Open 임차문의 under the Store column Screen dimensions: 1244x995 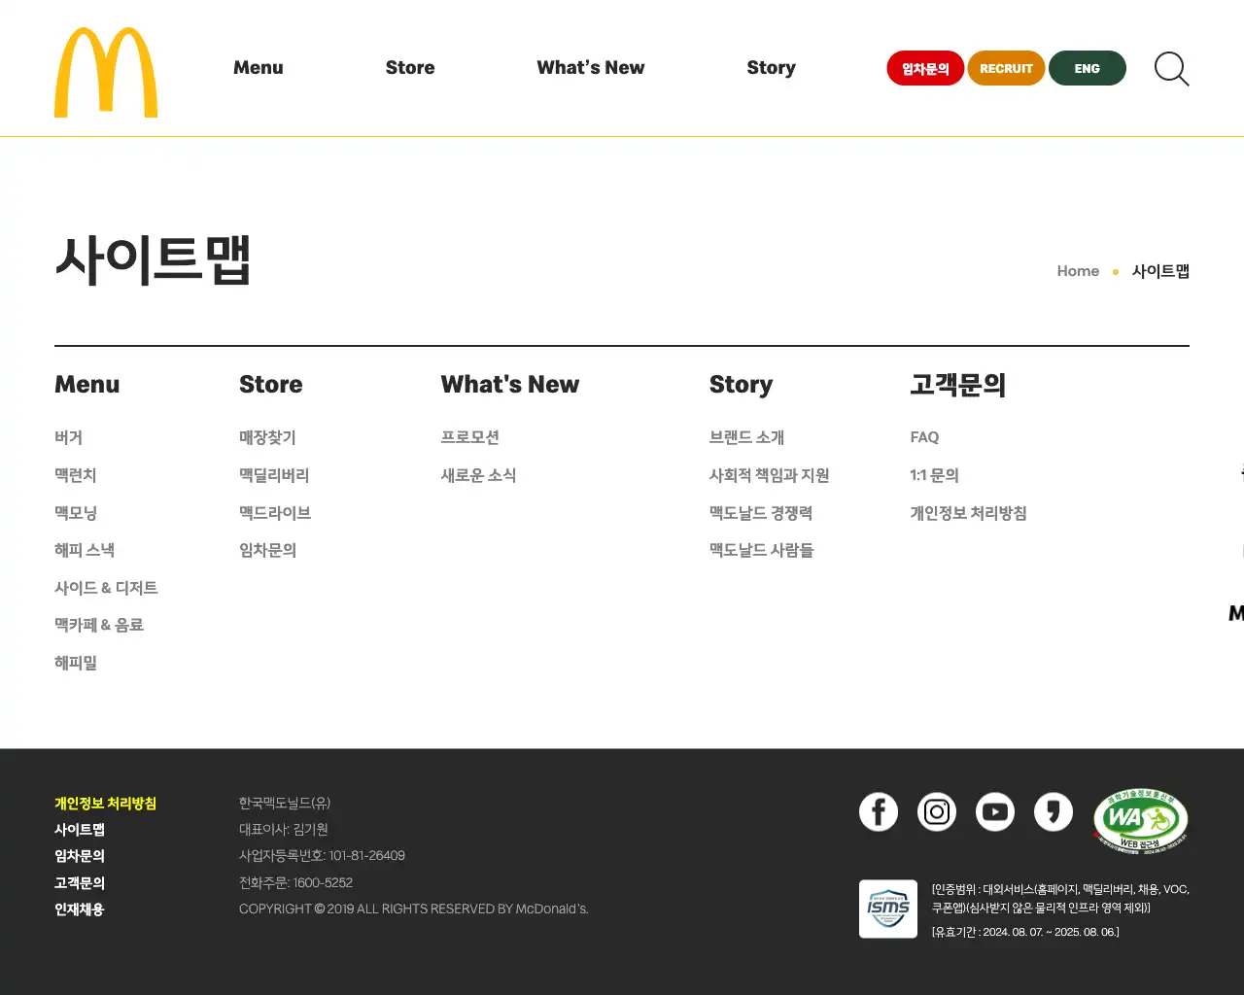(x=268, y=550)
